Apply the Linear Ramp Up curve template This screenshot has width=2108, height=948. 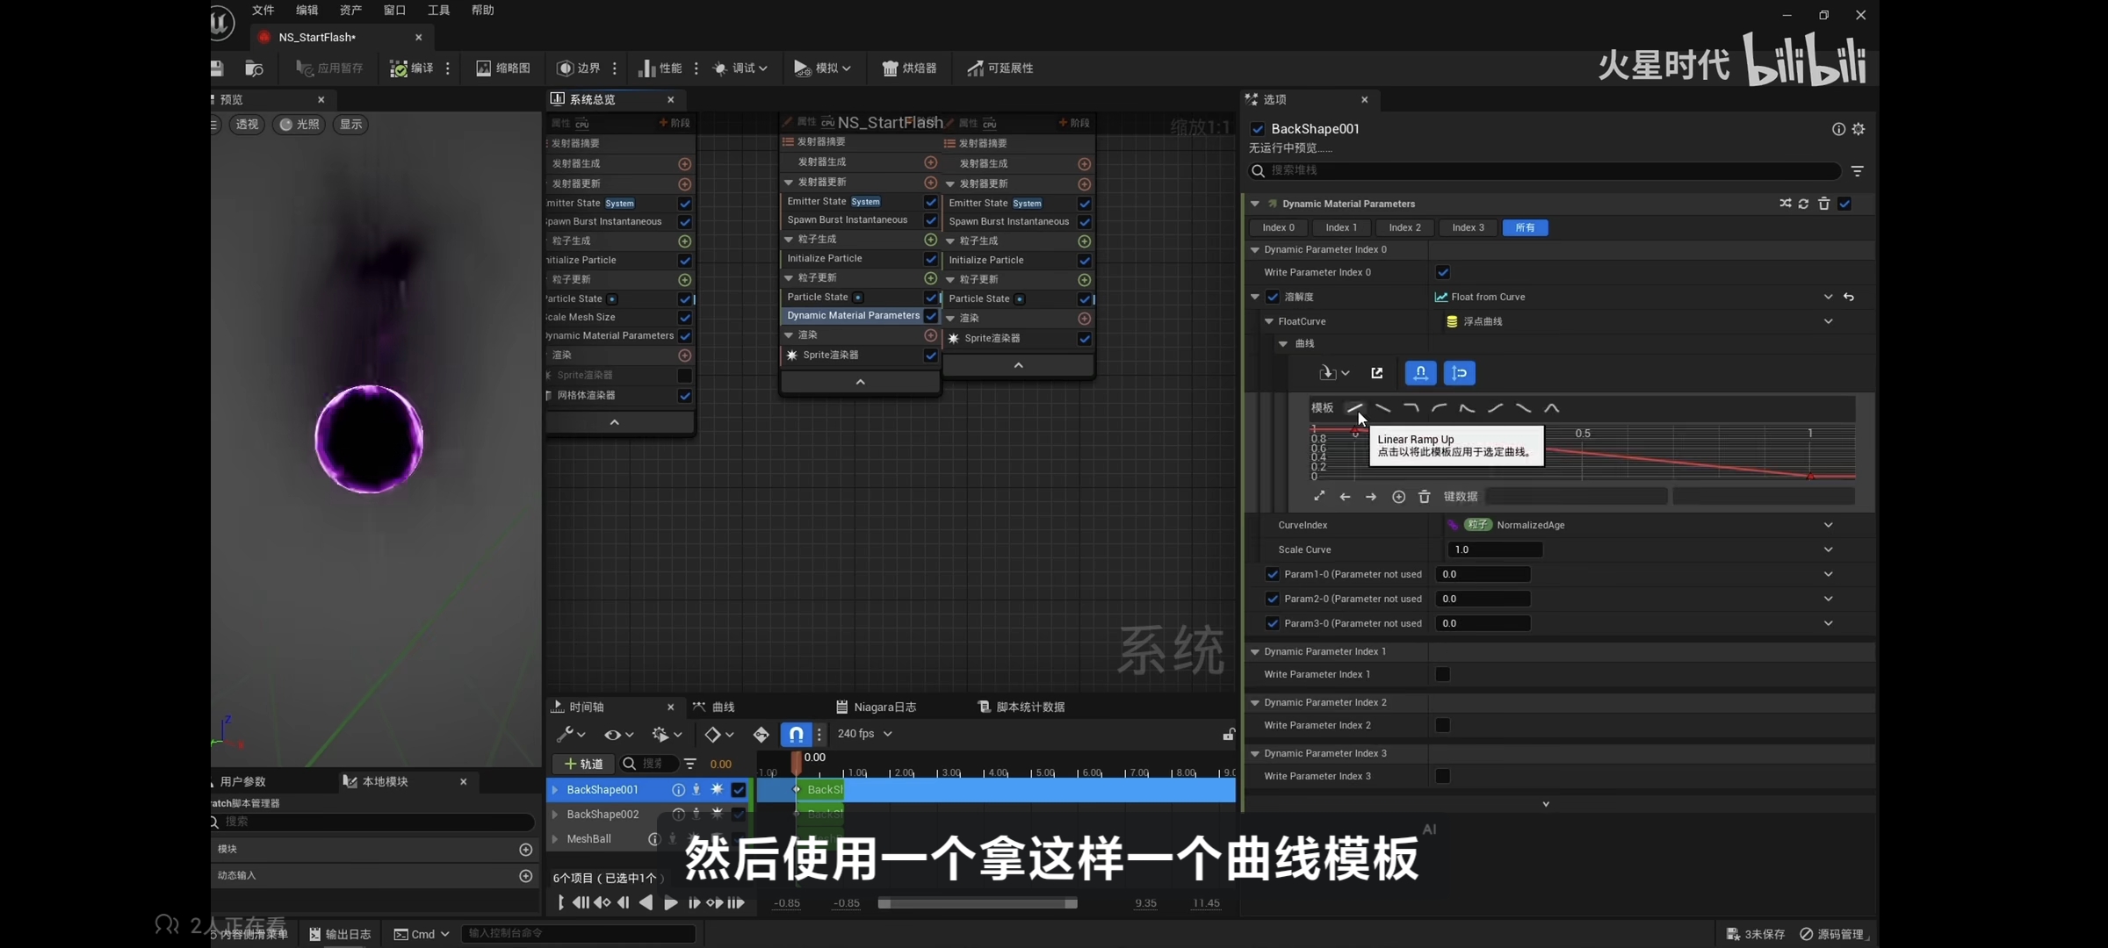point(1355,408)
